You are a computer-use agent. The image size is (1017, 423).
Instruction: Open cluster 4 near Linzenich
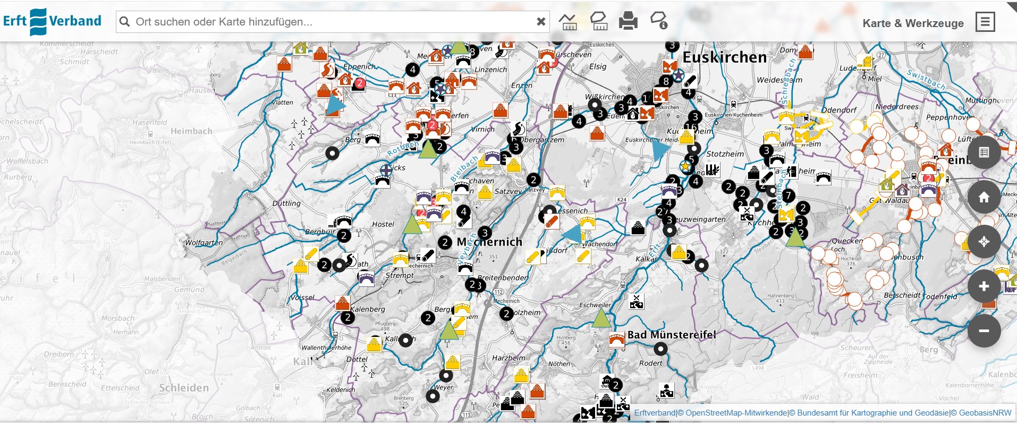(413, 70)
